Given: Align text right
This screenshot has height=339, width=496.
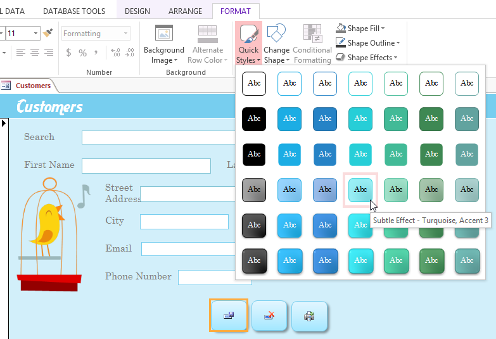Looking at the screenshot, I should [49, 53].
